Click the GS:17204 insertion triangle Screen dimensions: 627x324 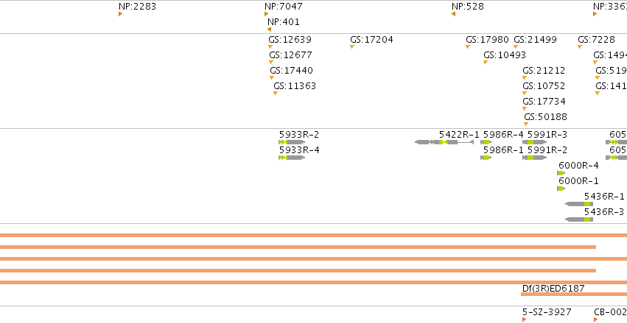[x=352, y=46]
